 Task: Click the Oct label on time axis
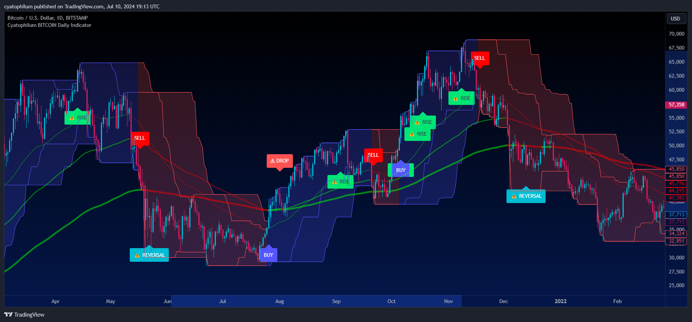pyautogui.click(x=392, y=302)
